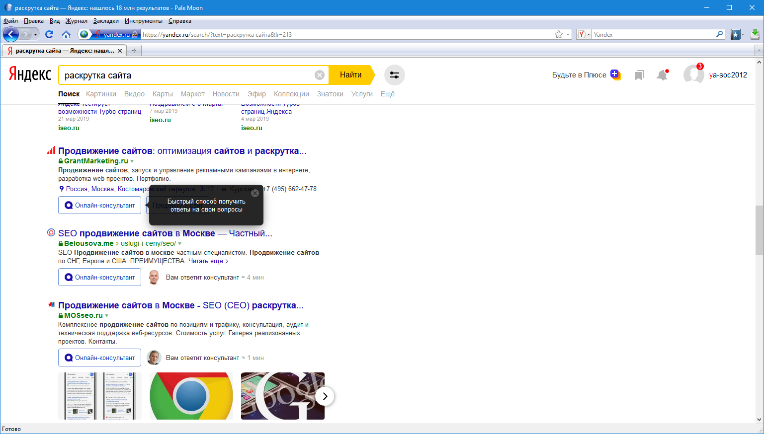Open the Ещё services menu
The height and width of the screenshot is (434, 764).
(x=388, y=94)
